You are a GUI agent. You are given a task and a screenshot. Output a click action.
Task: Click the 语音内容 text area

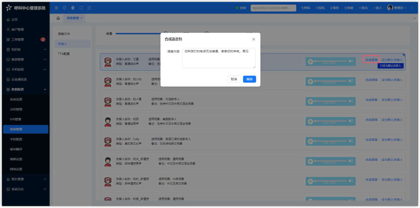click(219, 58)
